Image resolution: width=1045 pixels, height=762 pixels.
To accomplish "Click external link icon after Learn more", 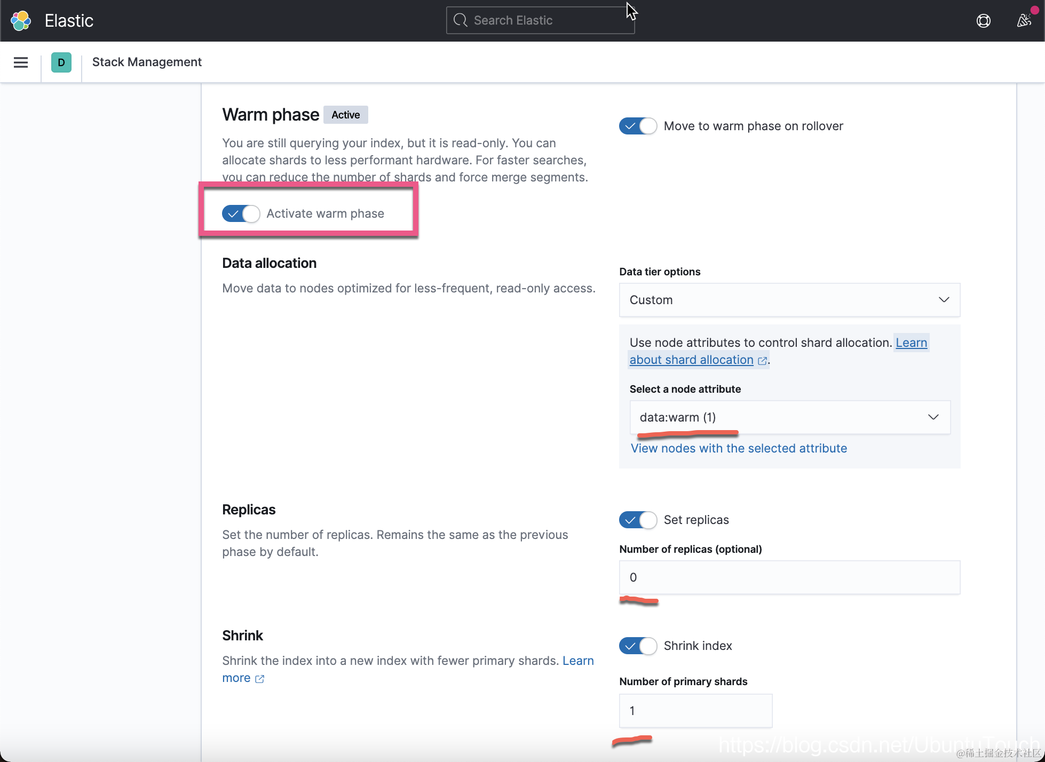I will click(x=259, y=679).
